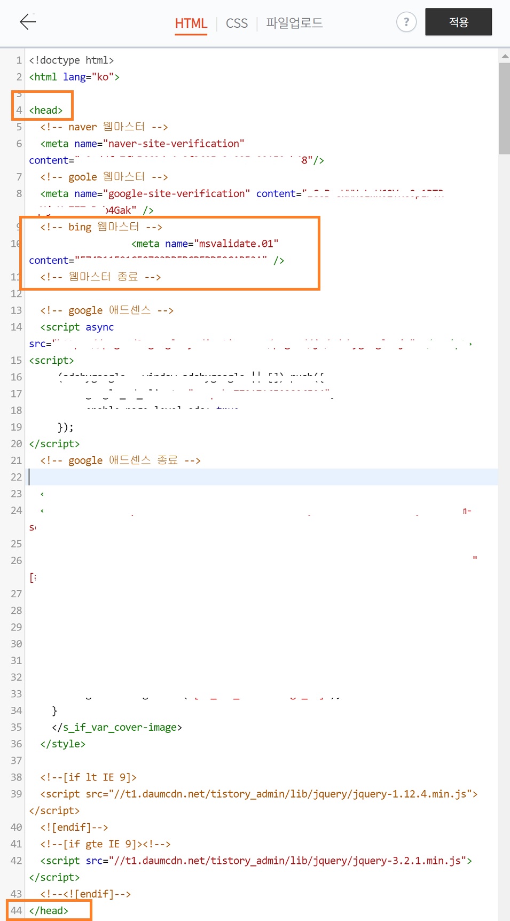Switch to the CSS tab
This screenshot has height=921, width=510.
click(x=237, y=23)
